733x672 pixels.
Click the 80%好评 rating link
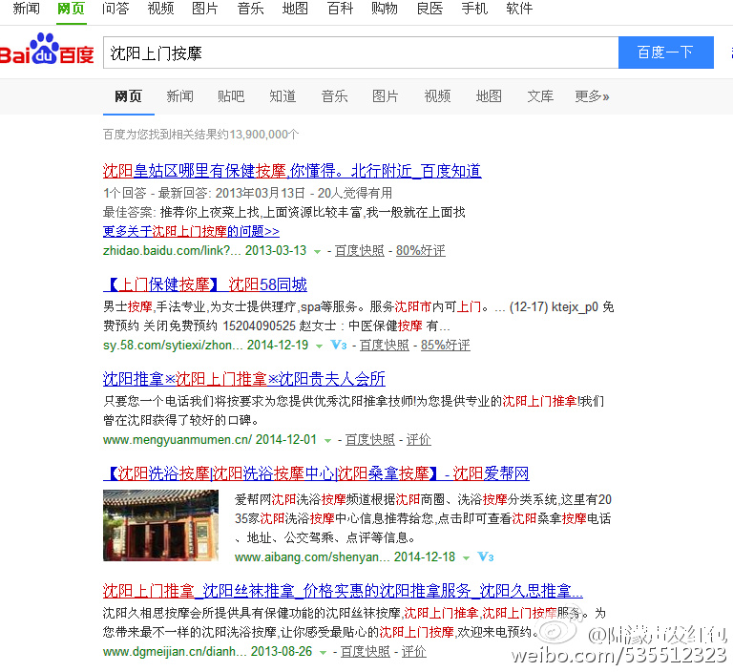[421, 250]
